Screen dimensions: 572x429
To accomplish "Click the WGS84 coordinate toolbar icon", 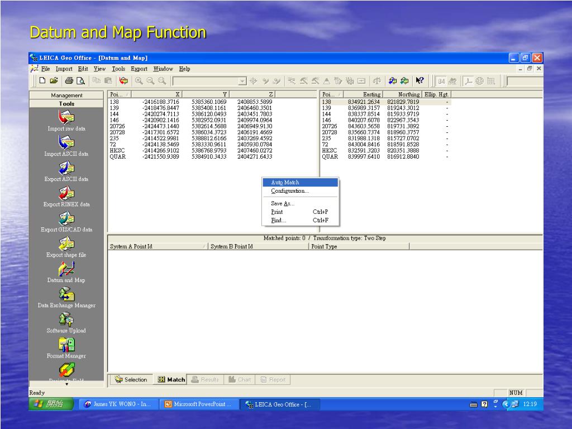I will coord(441,81).
